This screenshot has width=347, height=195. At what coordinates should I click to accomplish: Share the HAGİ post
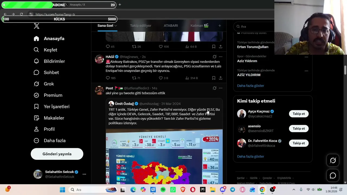(221, 78)
